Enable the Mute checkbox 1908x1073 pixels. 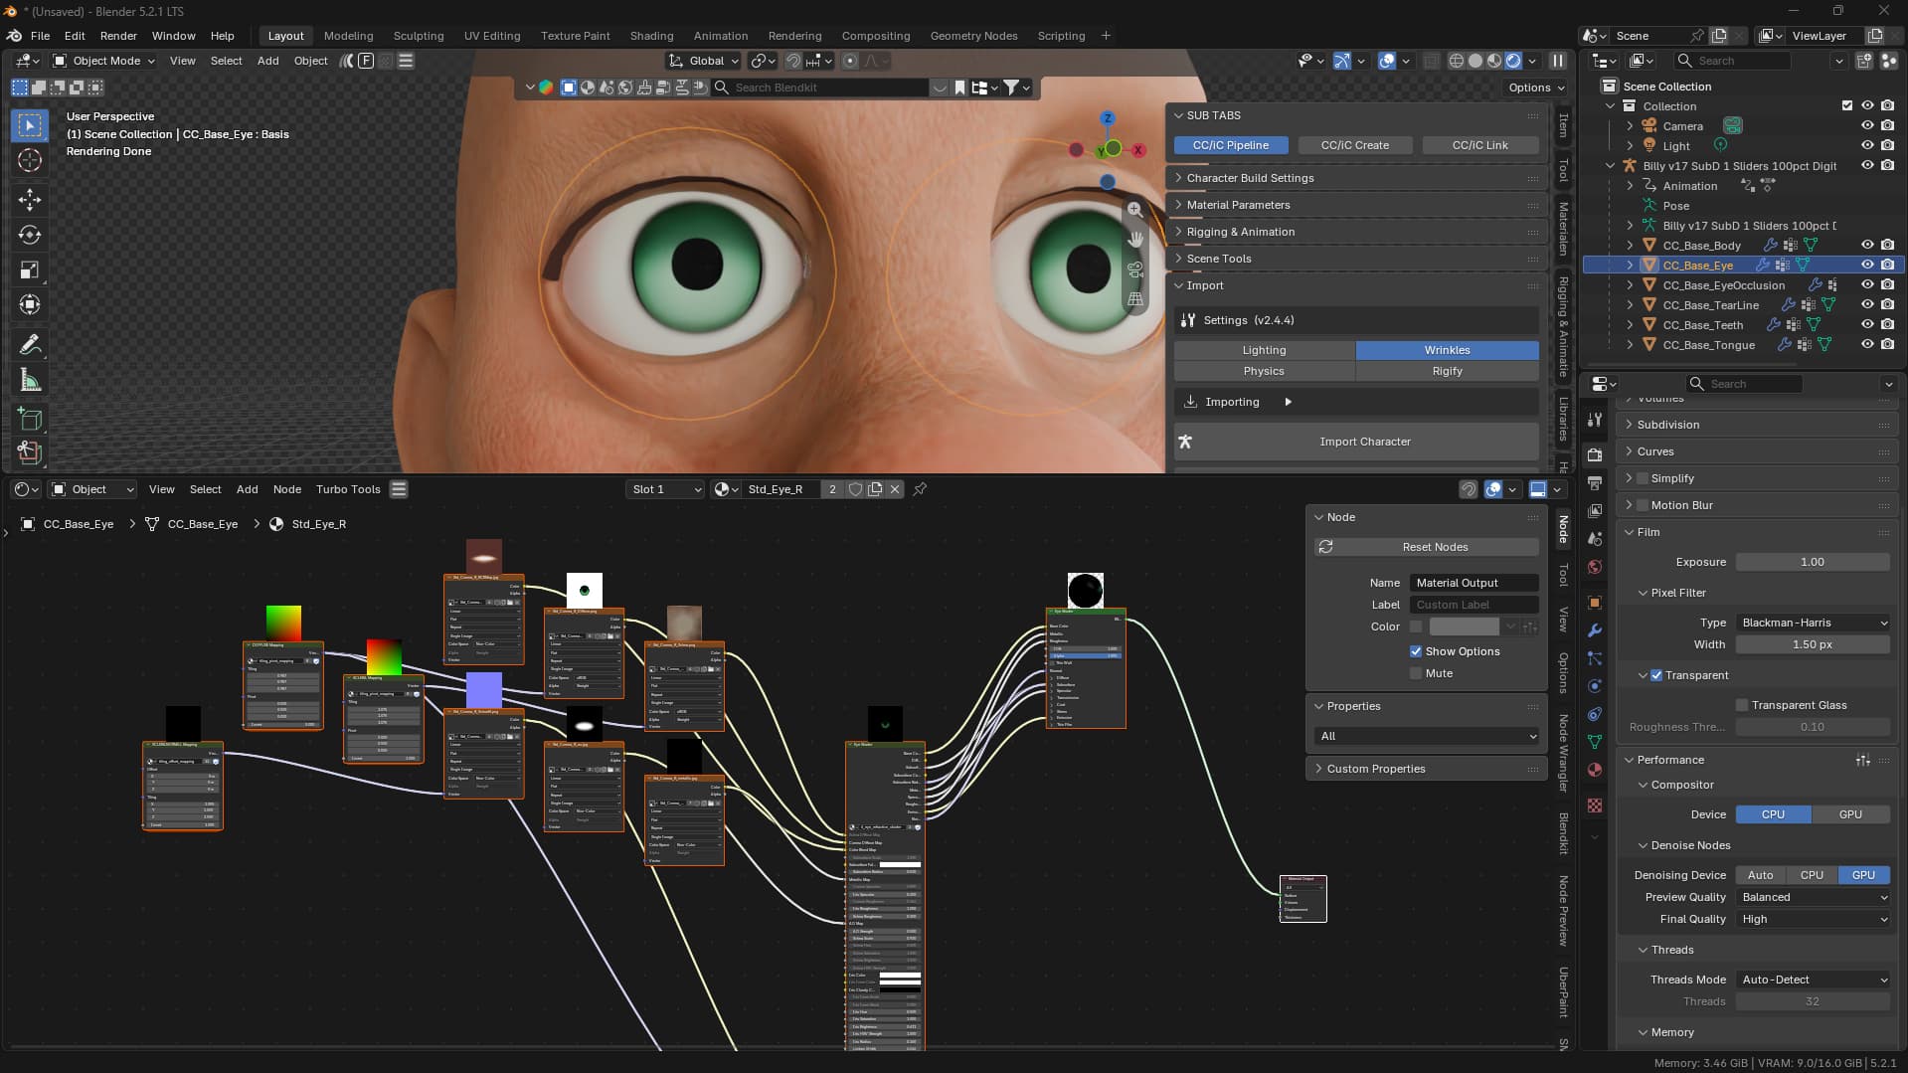(x=1416, y=673)
